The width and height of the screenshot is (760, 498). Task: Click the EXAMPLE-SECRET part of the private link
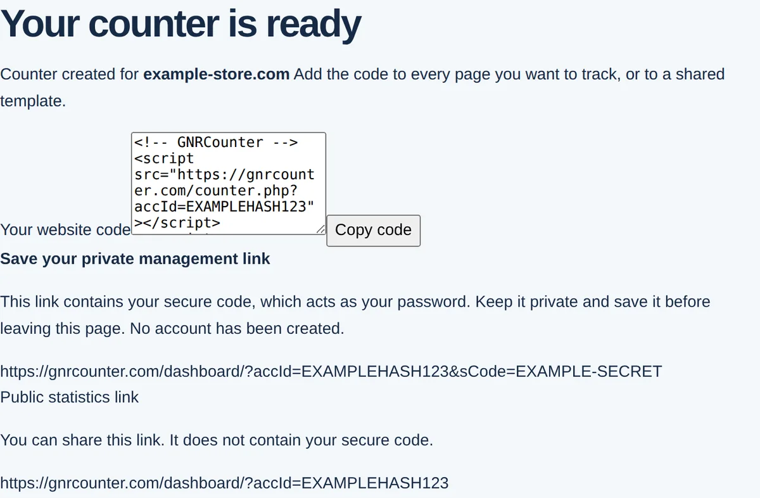(589, 371)
